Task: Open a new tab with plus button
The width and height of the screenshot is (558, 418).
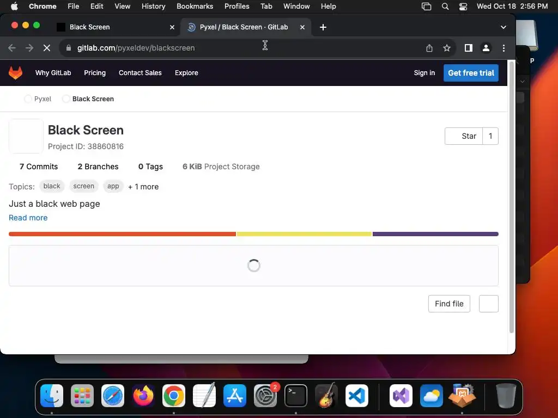Action: [x=323, y=27]
